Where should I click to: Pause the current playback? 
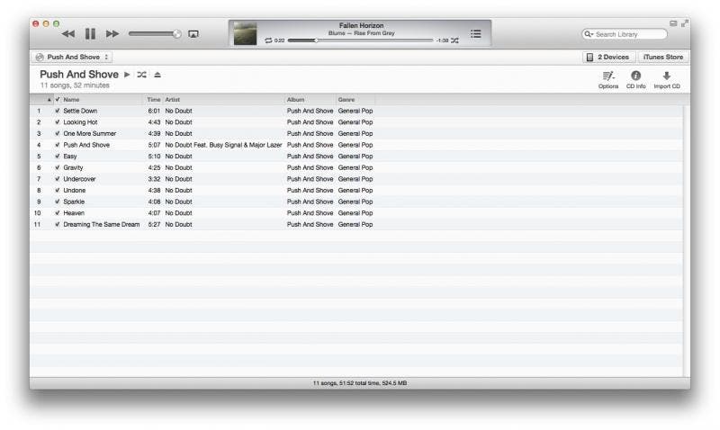(x=90, y=34)
